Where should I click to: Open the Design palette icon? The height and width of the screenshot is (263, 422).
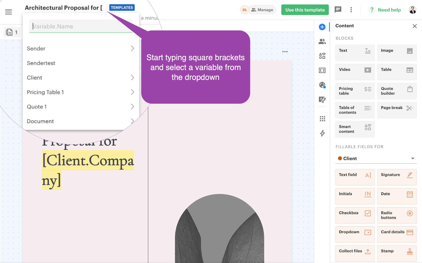322,85
